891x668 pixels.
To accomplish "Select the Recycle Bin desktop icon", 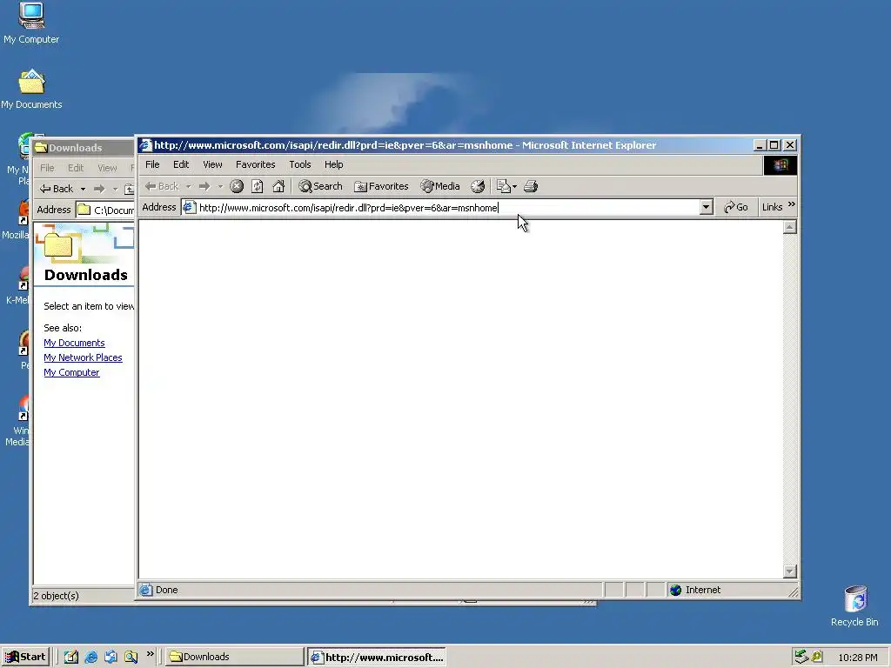I will pos(854,605).
